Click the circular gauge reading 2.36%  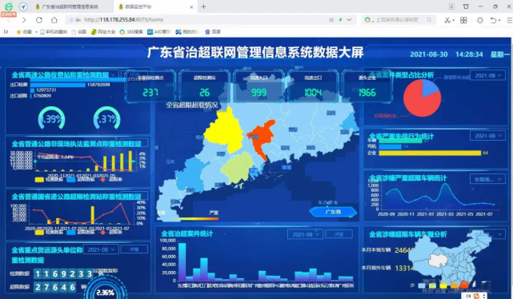pos(106,292)
